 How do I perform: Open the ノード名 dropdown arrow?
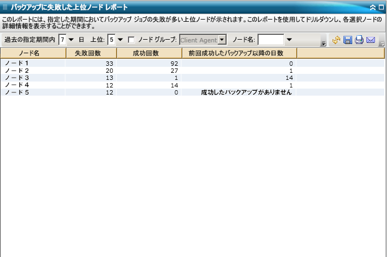(x=289, y=40)
